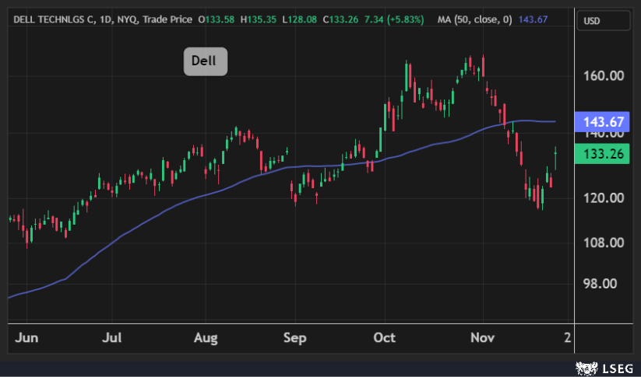Image resolution: width=641 pixels, height=377 pixels.
Task: Click the USD currency button
Action: tap(594, 21)
